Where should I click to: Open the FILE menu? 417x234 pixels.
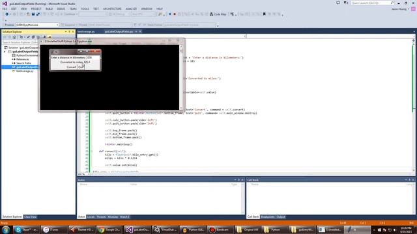[5, 8]
